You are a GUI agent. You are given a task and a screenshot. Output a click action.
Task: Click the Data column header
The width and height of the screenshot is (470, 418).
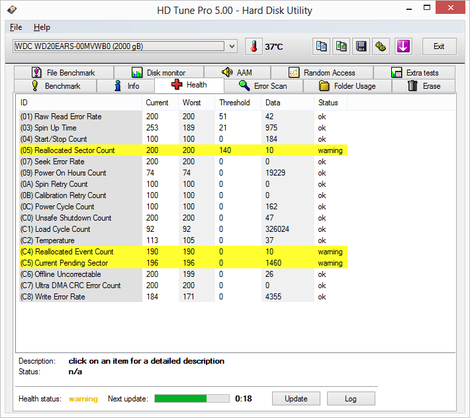click(x=287, y=103)
